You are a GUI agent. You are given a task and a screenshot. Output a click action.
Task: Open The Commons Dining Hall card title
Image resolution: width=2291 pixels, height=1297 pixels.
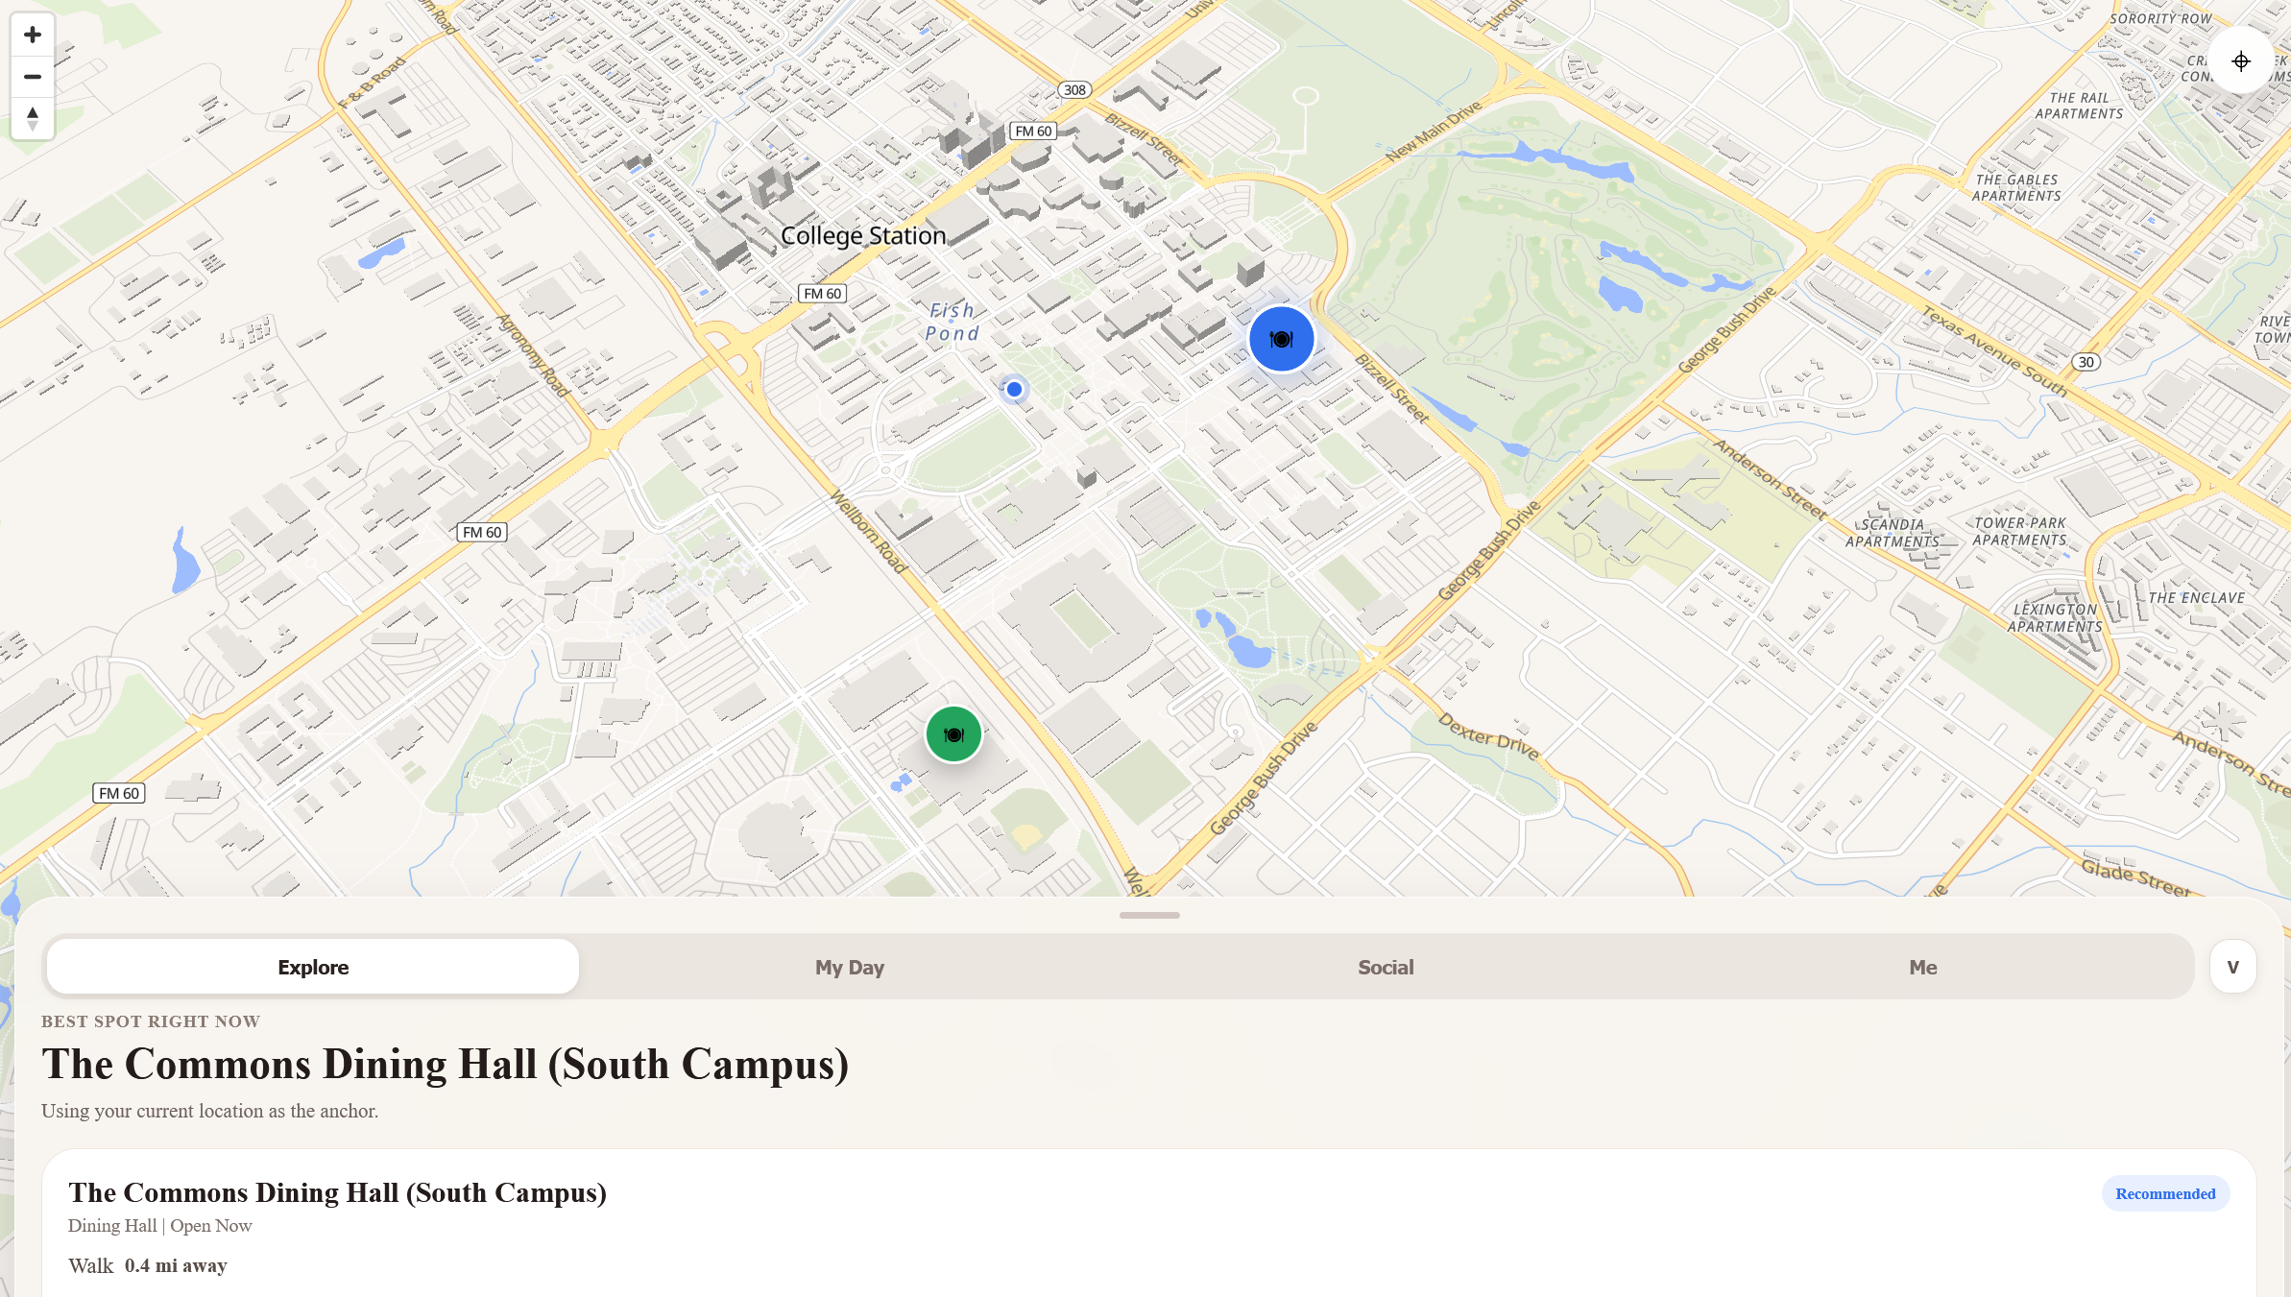pyautogui.click(x=337, y=1192)
